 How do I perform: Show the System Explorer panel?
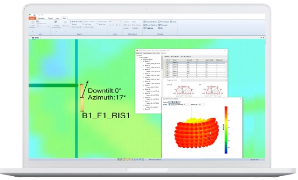pos(150,25)
